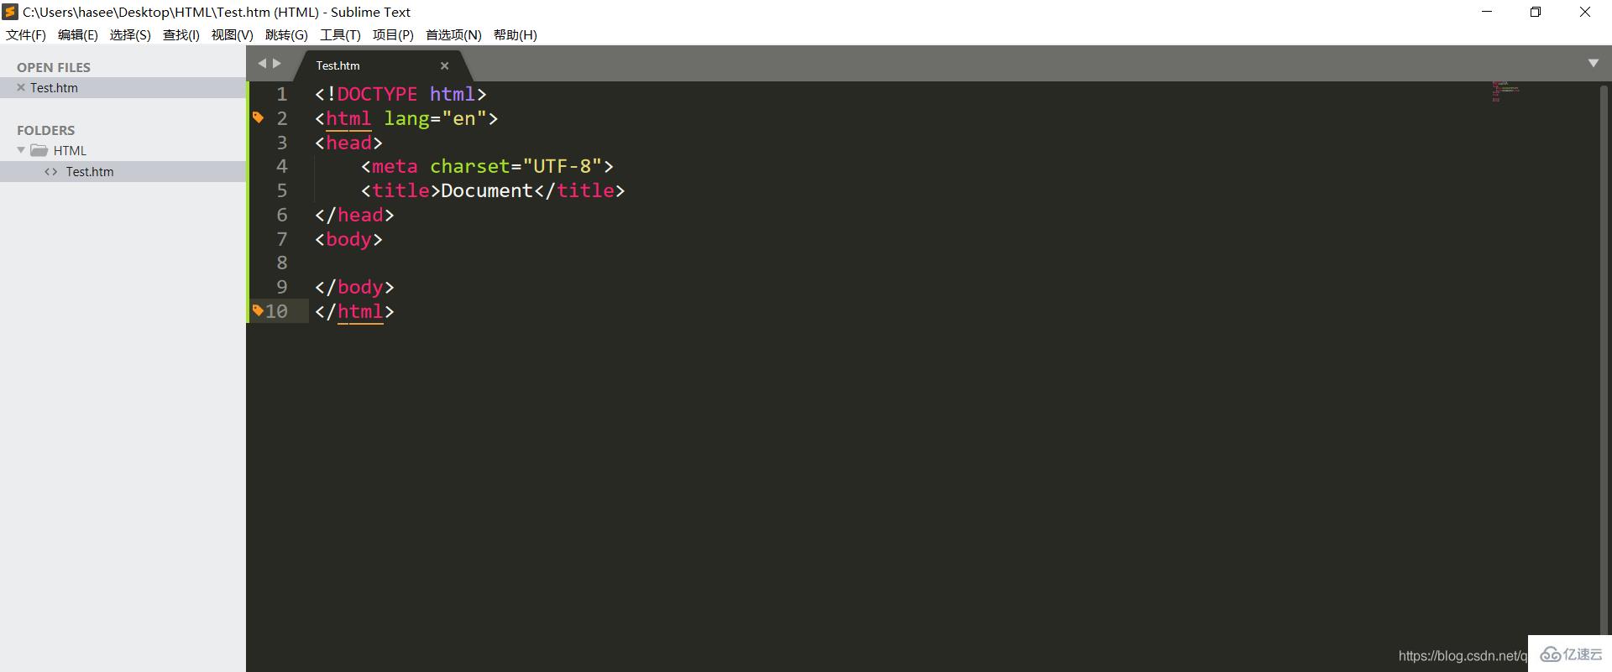Viewport: 1612px width, 672px height.
Task: Close Test.htm in Open Files list
Action: click(21, 87)
